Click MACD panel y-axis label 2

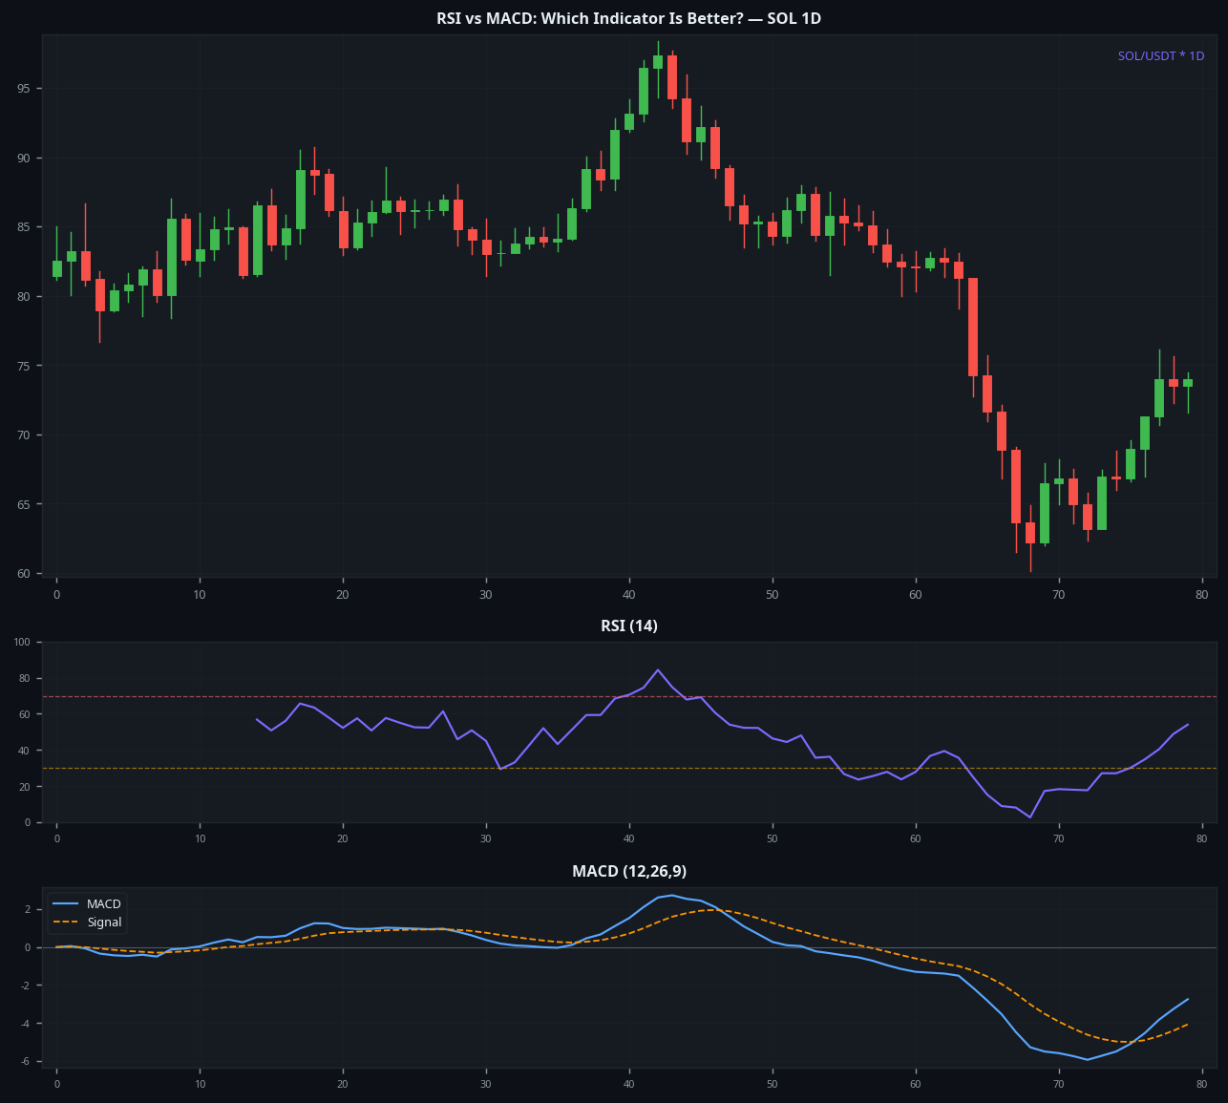pos(27,909)
